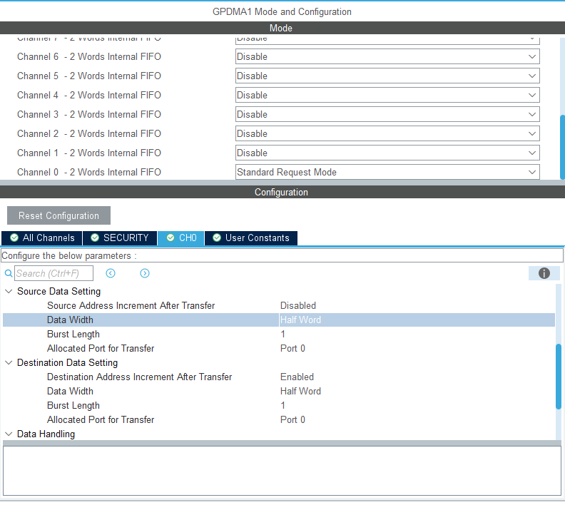Image resolution: width=565 pixels, height=505 pixels.
Task: Select source Data Width Half Word value
Action: click(300, 320)
